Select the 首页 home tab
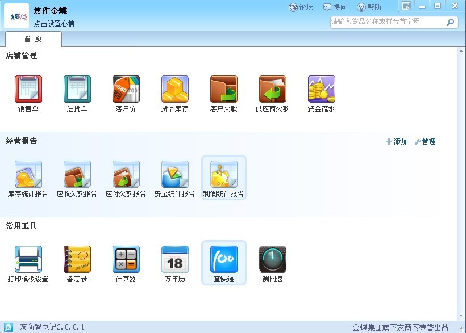The width and height of the screenshot is (466, 333). click(x=33, y=39)
